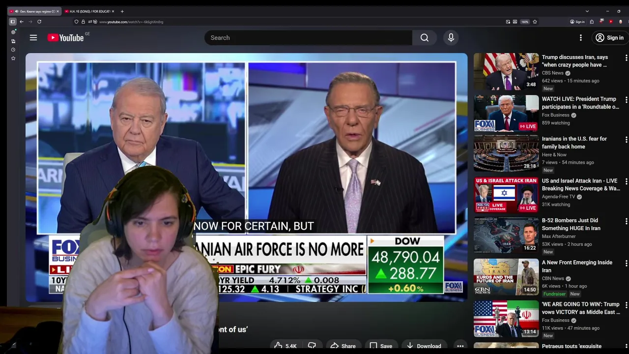Open options menu for WATCH LIVE Roundtable video
The width and height of the screenshot is (629, 354).
click(x=626, y=100)
